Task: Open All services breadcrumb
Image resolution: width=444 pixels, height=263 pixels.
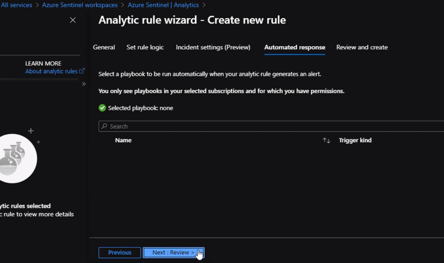Action: [16, 5]
